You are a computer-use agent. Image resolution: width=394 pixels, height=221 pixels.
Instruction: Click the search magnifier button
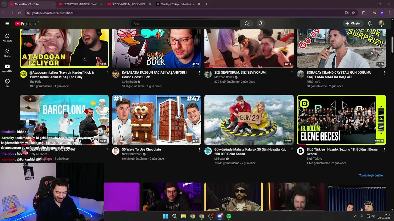click(247, 24)
